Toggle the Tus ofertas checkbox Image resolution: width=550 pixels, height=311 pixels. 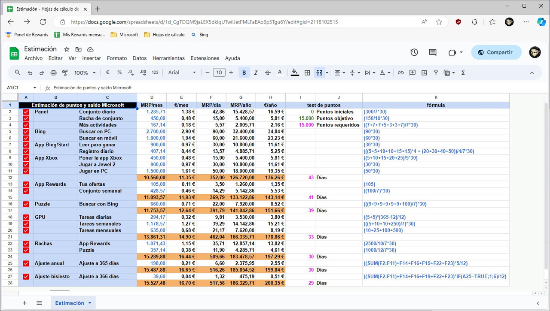26,184
